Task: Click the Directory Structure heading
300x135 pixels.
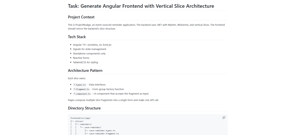Action: click(84, 108)
